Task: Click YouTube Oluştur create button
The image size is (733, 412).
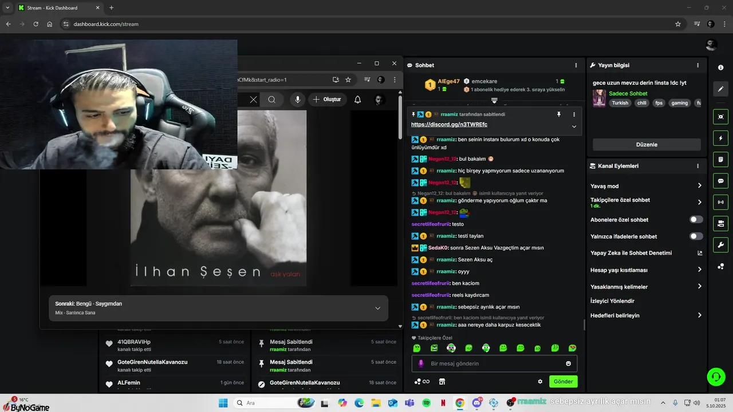Action: tap(327, 100)
